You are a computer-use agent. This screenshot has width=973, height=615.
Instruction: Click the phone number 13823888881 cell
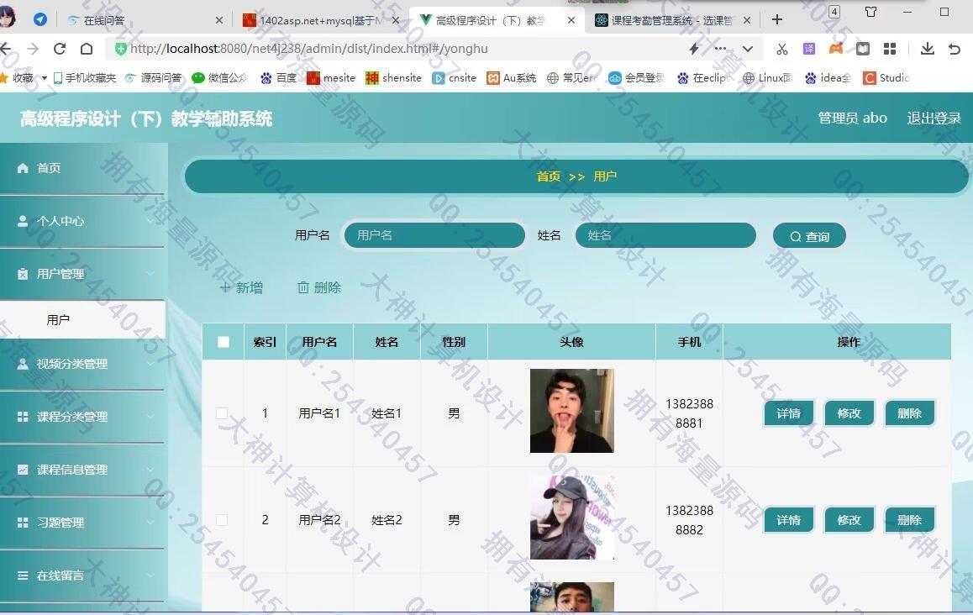689,413
